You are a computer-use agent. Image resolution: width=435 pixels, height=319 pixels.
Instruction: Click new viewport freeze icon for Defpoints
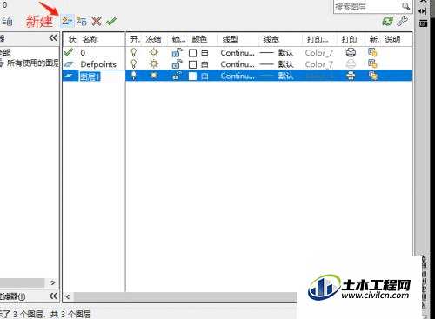tap(372, 64)
